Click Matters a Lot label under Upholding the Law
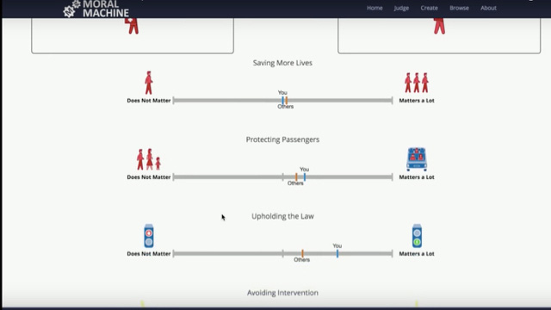The height and width of the screenshot is (310, 551). [x=417, y=254]
